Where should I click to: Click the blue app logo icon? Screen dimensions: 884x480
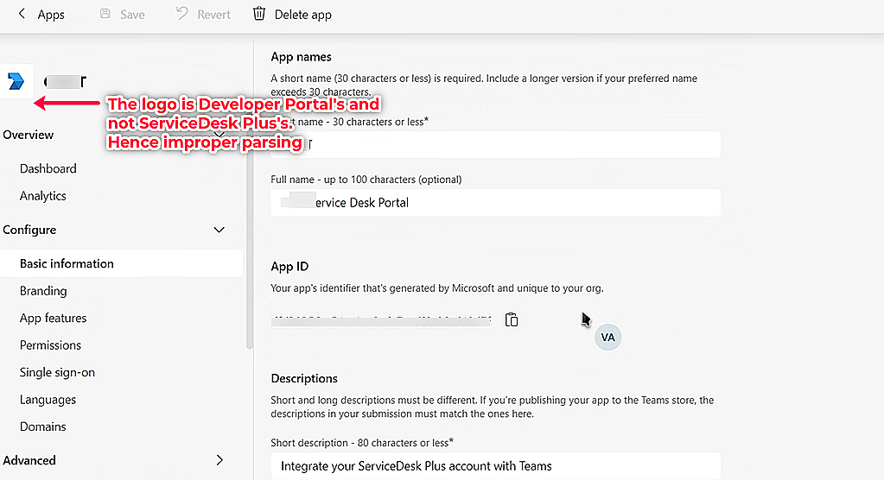[16, 81]
